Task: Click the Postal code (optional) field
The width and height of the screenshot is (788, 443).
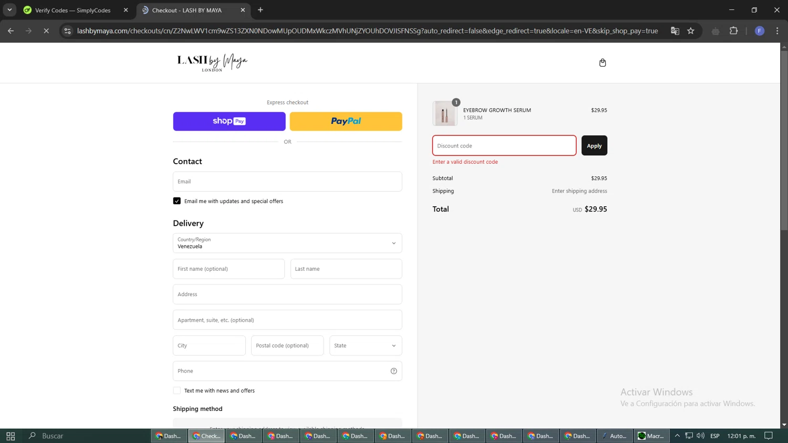Action: (287, 345)
